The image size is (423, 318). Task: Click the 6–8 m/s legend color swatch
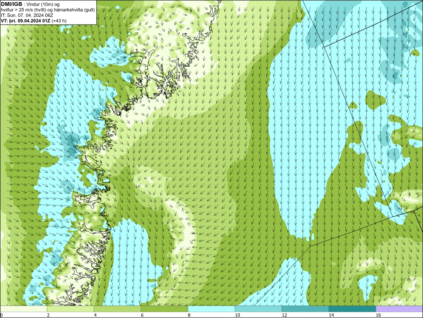164,309
